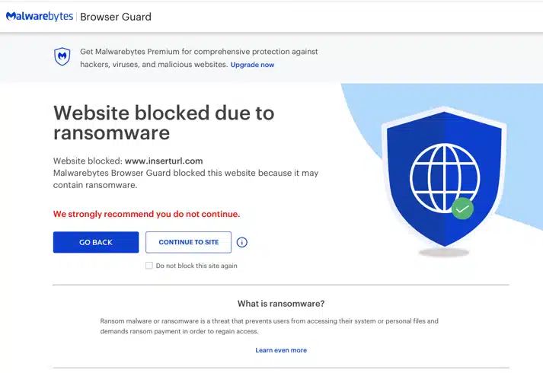
Task: Click the 'What is ransomware?' heading
Action: [281, 304]
